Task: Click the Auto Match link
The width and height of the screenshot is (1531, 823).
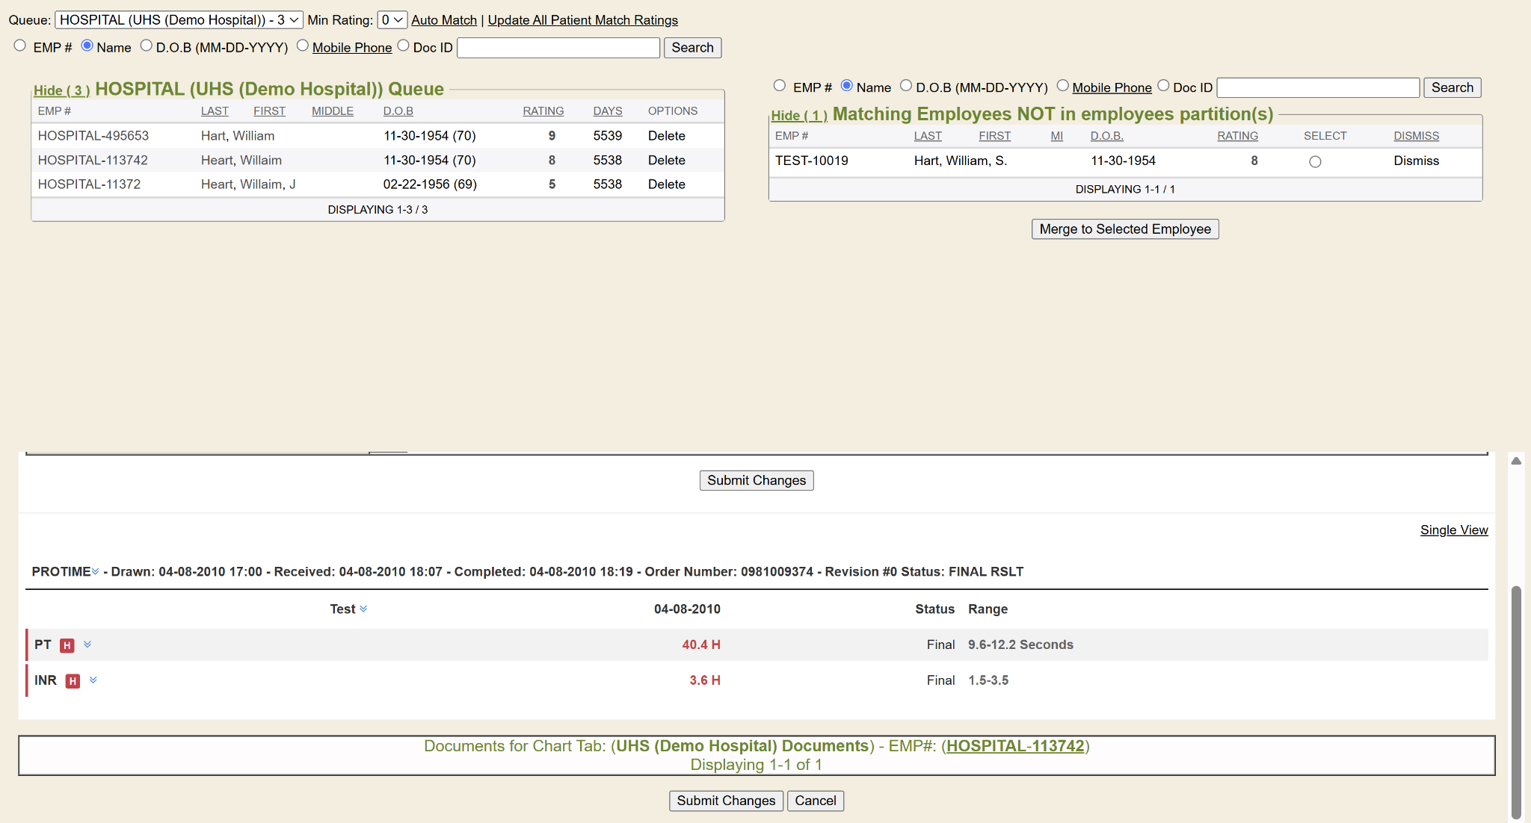Action: click(x=443, y=20)
